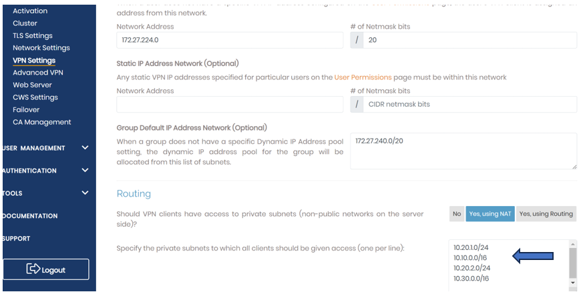
Task: Click the Dynamic Network Address field
Action: (x=230, y=40)
